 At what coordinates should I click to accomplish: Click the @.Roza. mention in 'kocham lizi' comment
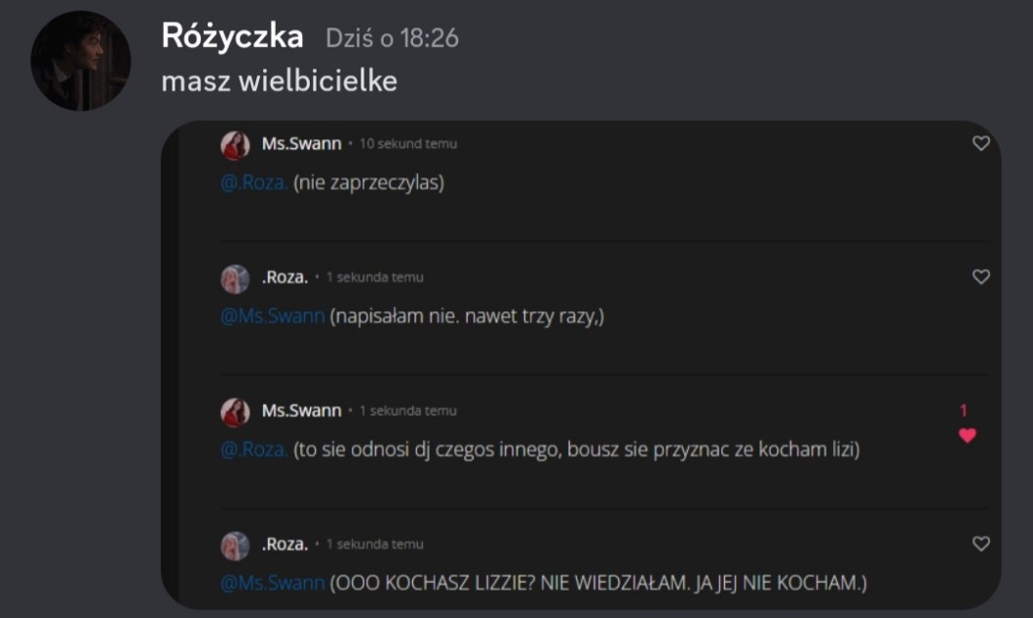254,450
